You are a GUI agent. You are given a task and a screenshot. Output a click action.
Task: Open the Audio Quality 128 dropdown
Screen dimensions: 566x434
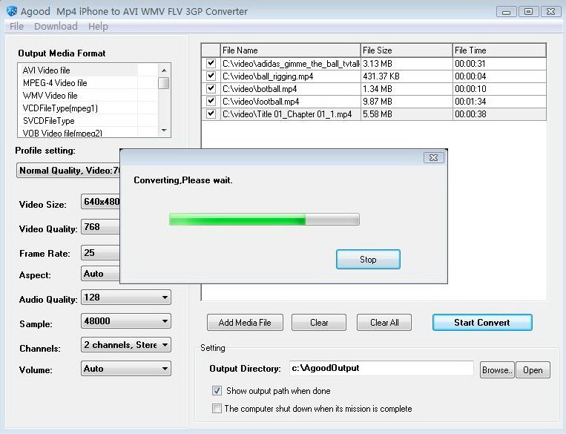[x=126, y=297]
